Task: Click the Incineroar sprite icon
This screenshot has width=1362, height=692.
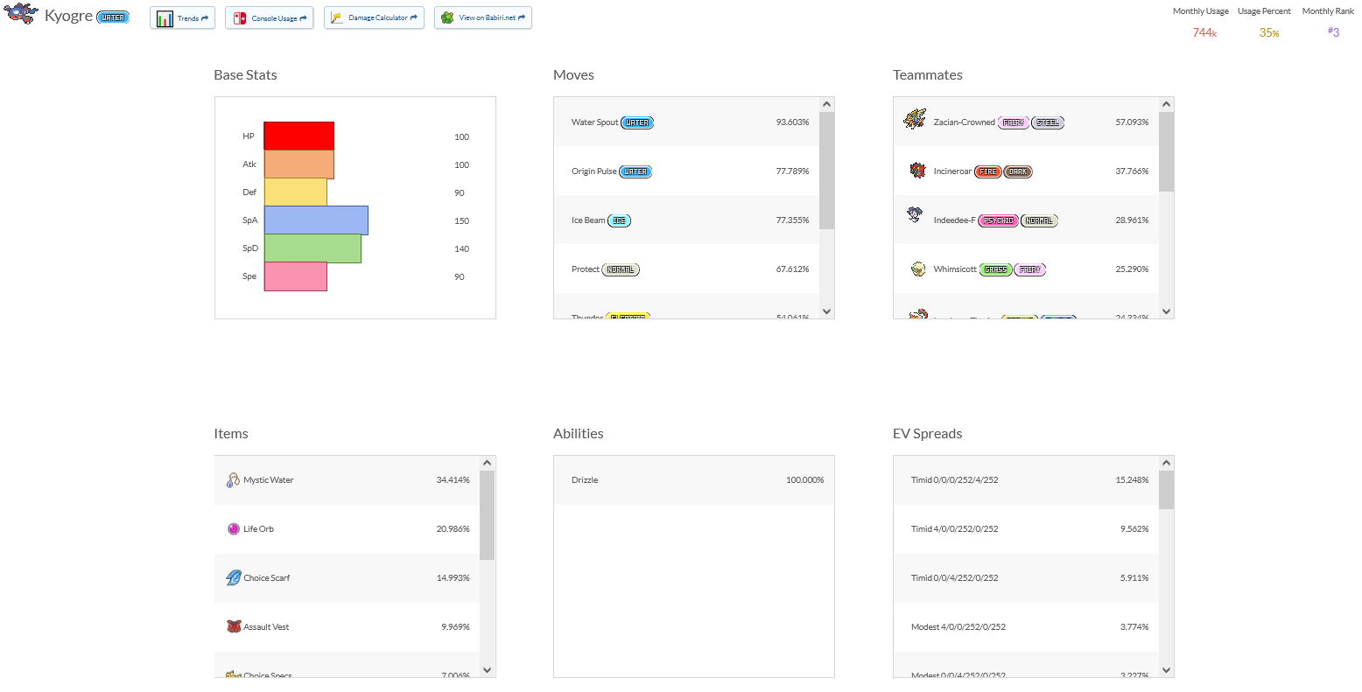Action: point(917,170)
